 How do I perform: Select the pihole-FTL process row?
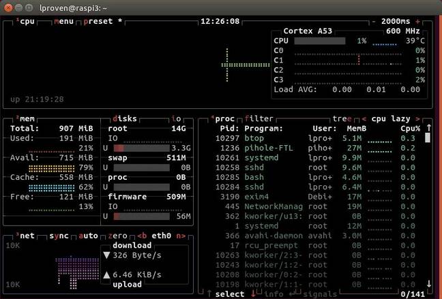pos(315,148)
